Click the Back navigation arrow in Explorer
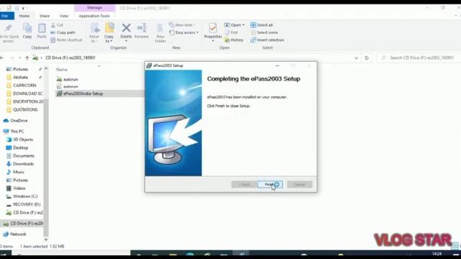This screenshot has height=259, width=461. click(x=2, y=58)
